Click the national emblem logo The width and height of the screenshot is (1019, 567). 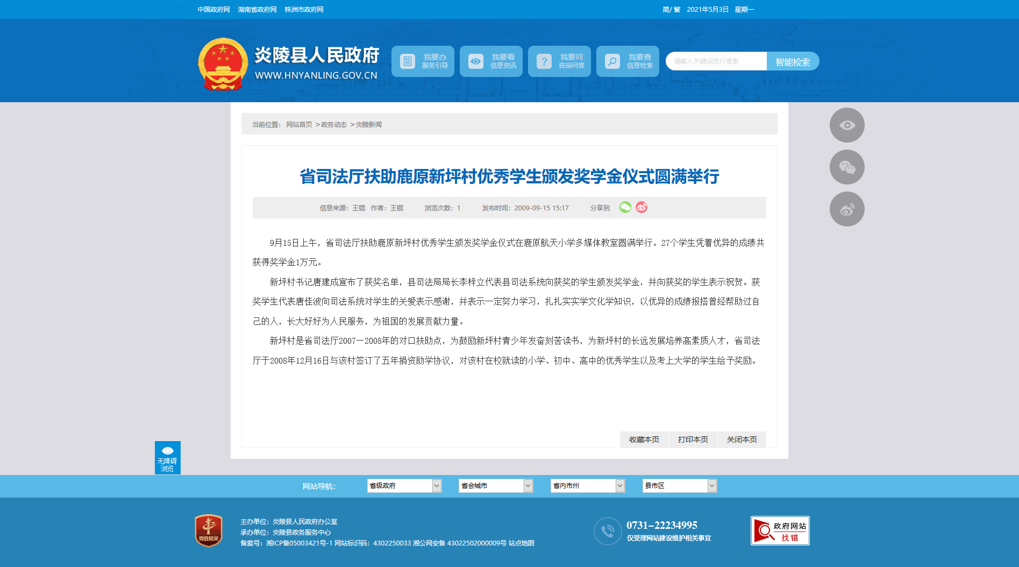(223, 64)
